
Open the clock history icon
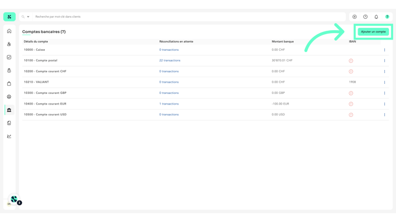pyautogui.click(x=365, y=17)
